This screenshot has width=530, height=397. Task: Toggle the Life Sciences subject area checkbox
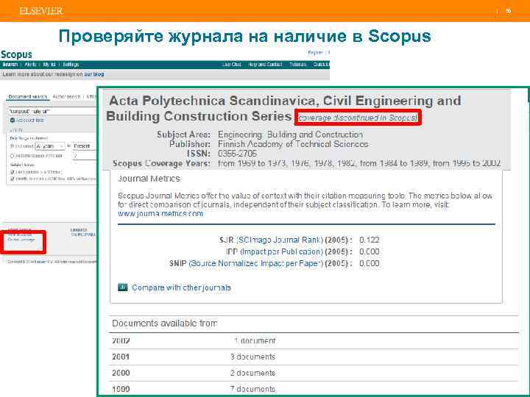point(13,172)
